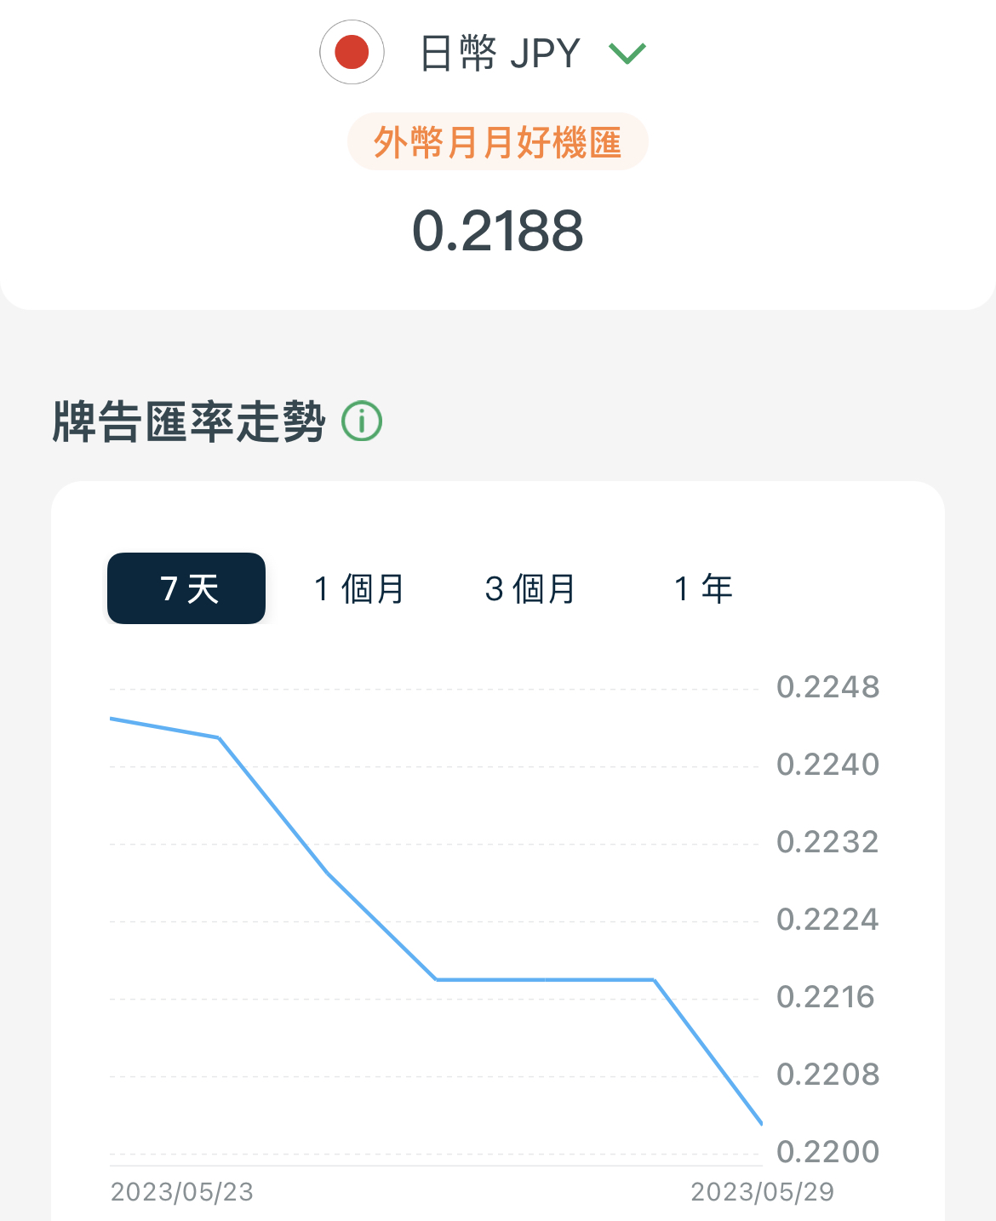Tap the chart line's final lowest point

pyautogui.click(x=760, y=1123)
